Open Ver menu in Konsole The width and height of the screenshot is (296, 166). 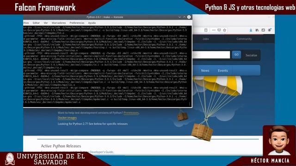click(x=46, y=23)
